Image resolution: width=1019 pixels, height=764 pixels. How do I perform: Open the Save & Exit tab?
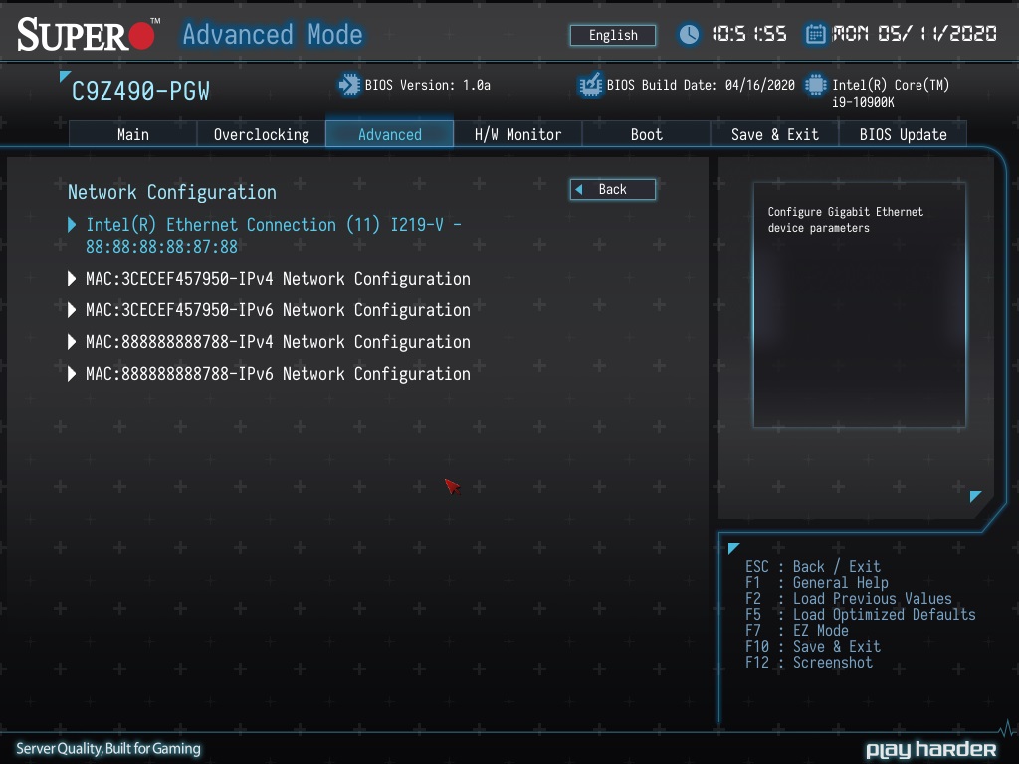click(x=774, y=134)
